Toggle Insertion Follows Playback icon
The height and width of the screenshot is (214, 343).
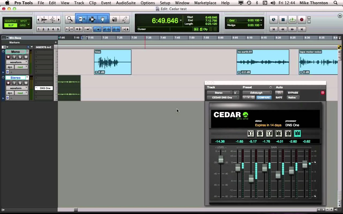pos(125,29)
